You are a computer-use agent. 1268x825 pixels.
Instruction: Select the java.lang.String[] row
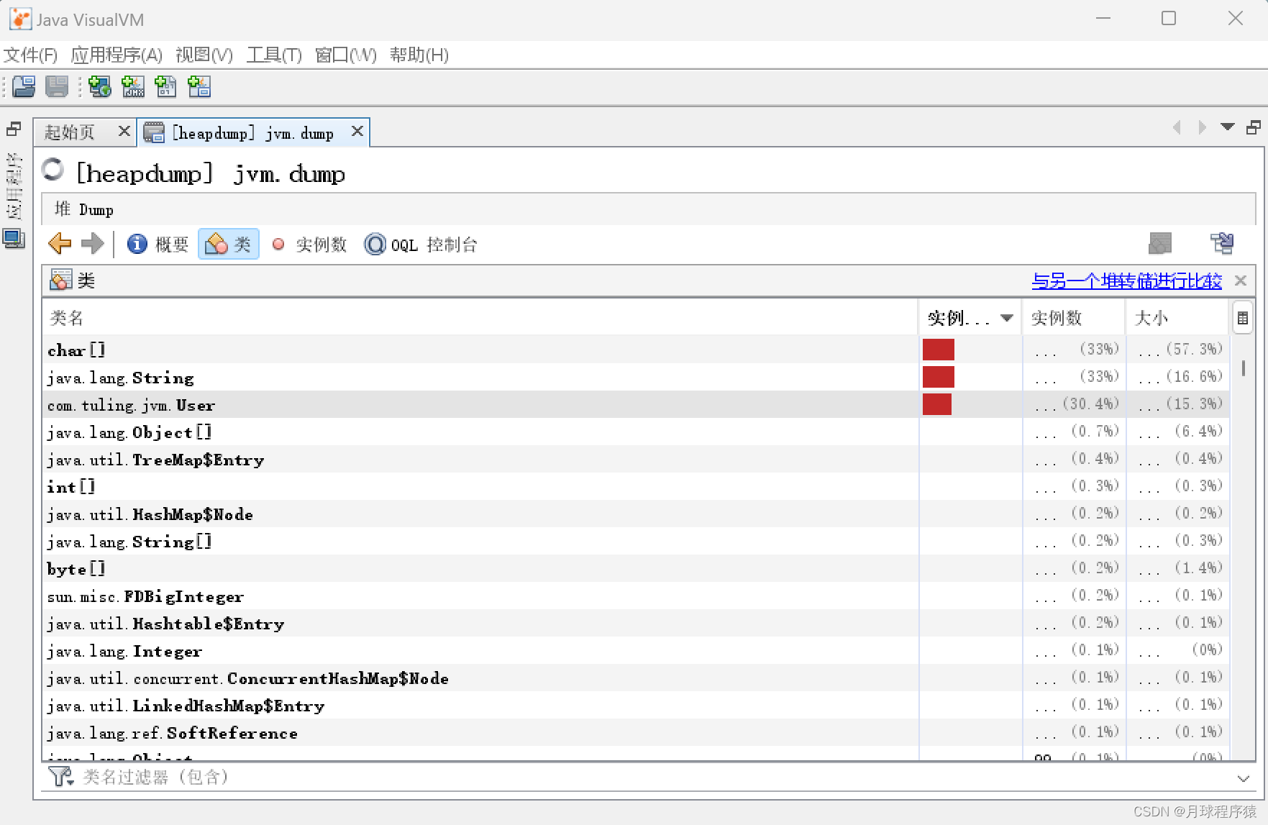[x=636, y=541]
